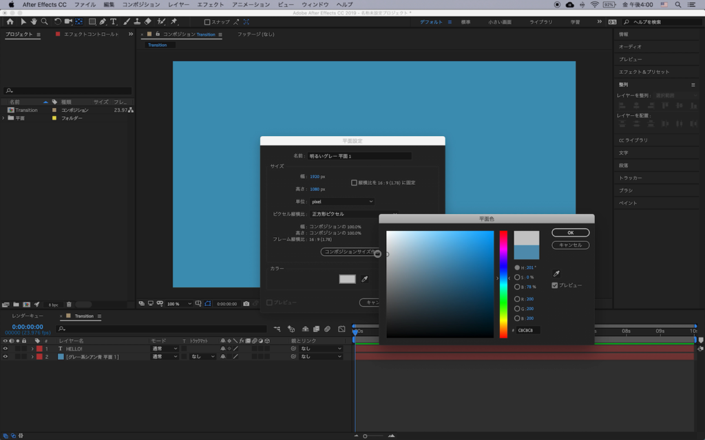705x440 pixels.
Task: Click the vertical hue slider strip
Action: 503,285
